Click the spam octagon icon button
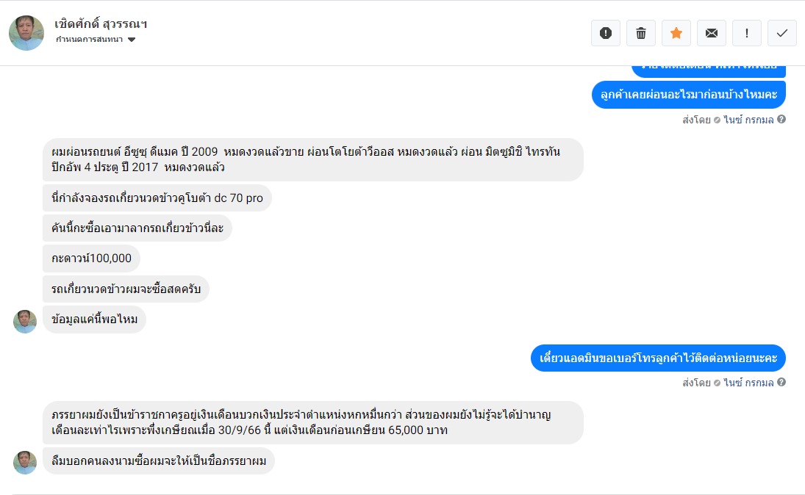Screen dimensions: 805x495 tap(606, 33)
